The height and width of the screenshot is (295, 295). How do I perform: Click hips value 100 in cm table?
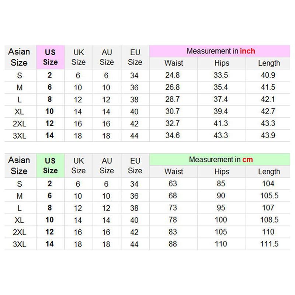click(x=221, y=220)
